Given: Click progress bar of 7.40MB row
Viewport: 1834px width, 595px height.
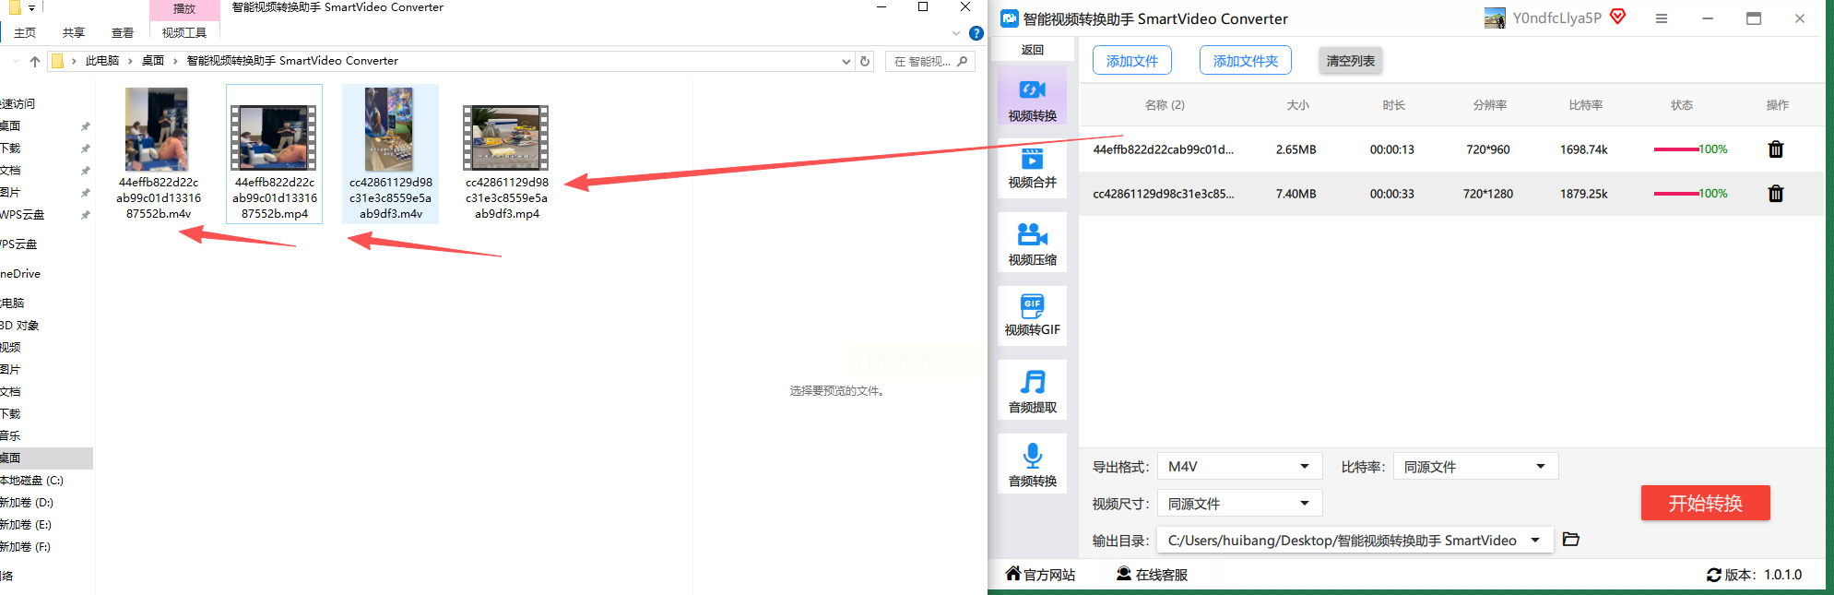Looking at the screenshot, I should click(1676, 194).
